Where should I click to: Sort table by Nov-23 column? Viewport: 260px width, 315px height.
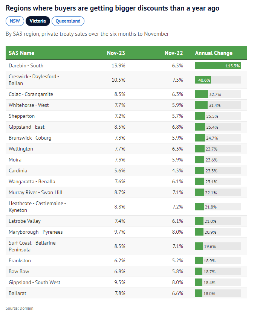pyautogui.click(x=116, y=53)
